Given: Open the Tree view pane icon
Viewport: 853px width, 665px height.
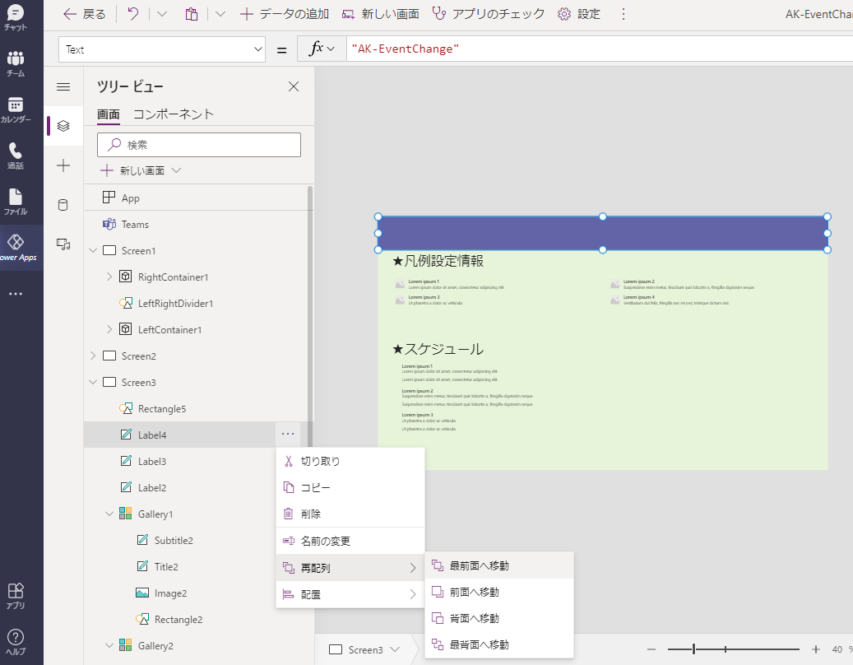Looking at the screenshot, I should click(x=63, y=125).
